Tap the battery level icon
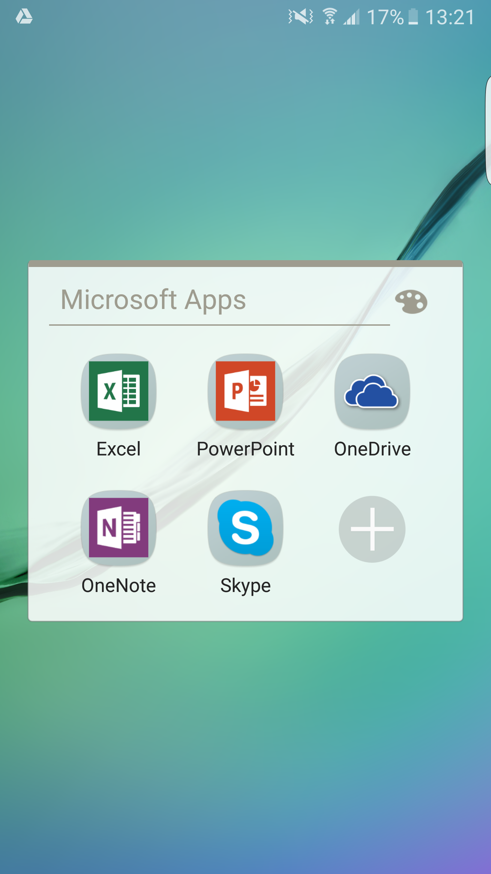 [413, 17]
